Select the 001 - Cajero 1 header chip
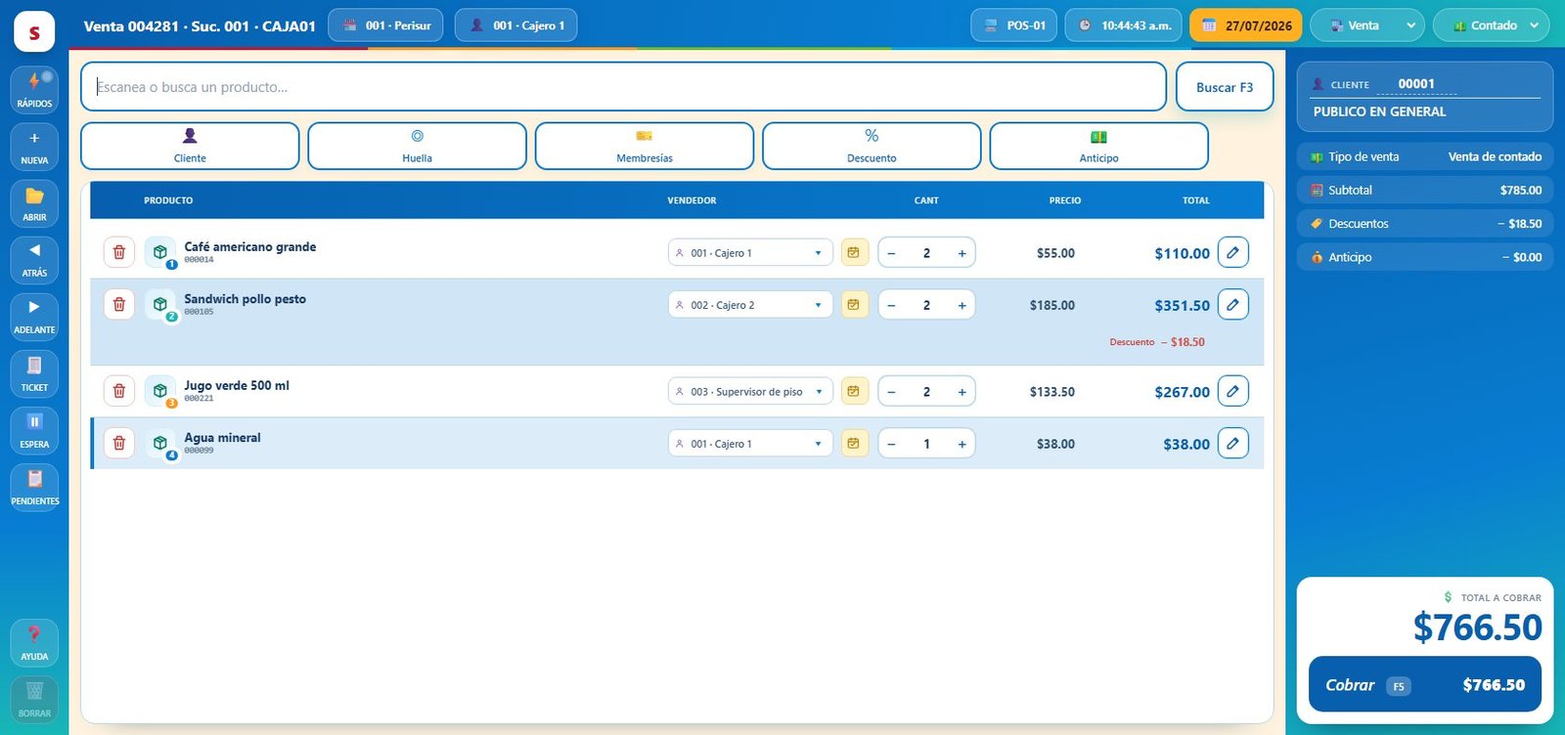 515,25
